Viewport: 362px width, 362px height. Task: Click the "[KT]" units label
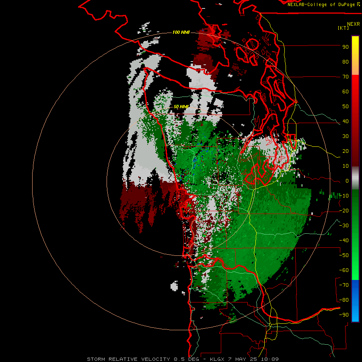tap(343, 28)
